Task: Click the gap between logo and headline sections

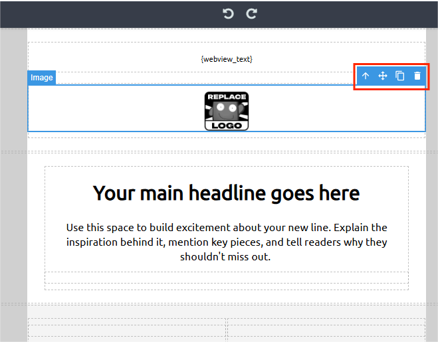Action: coord(226,145)
